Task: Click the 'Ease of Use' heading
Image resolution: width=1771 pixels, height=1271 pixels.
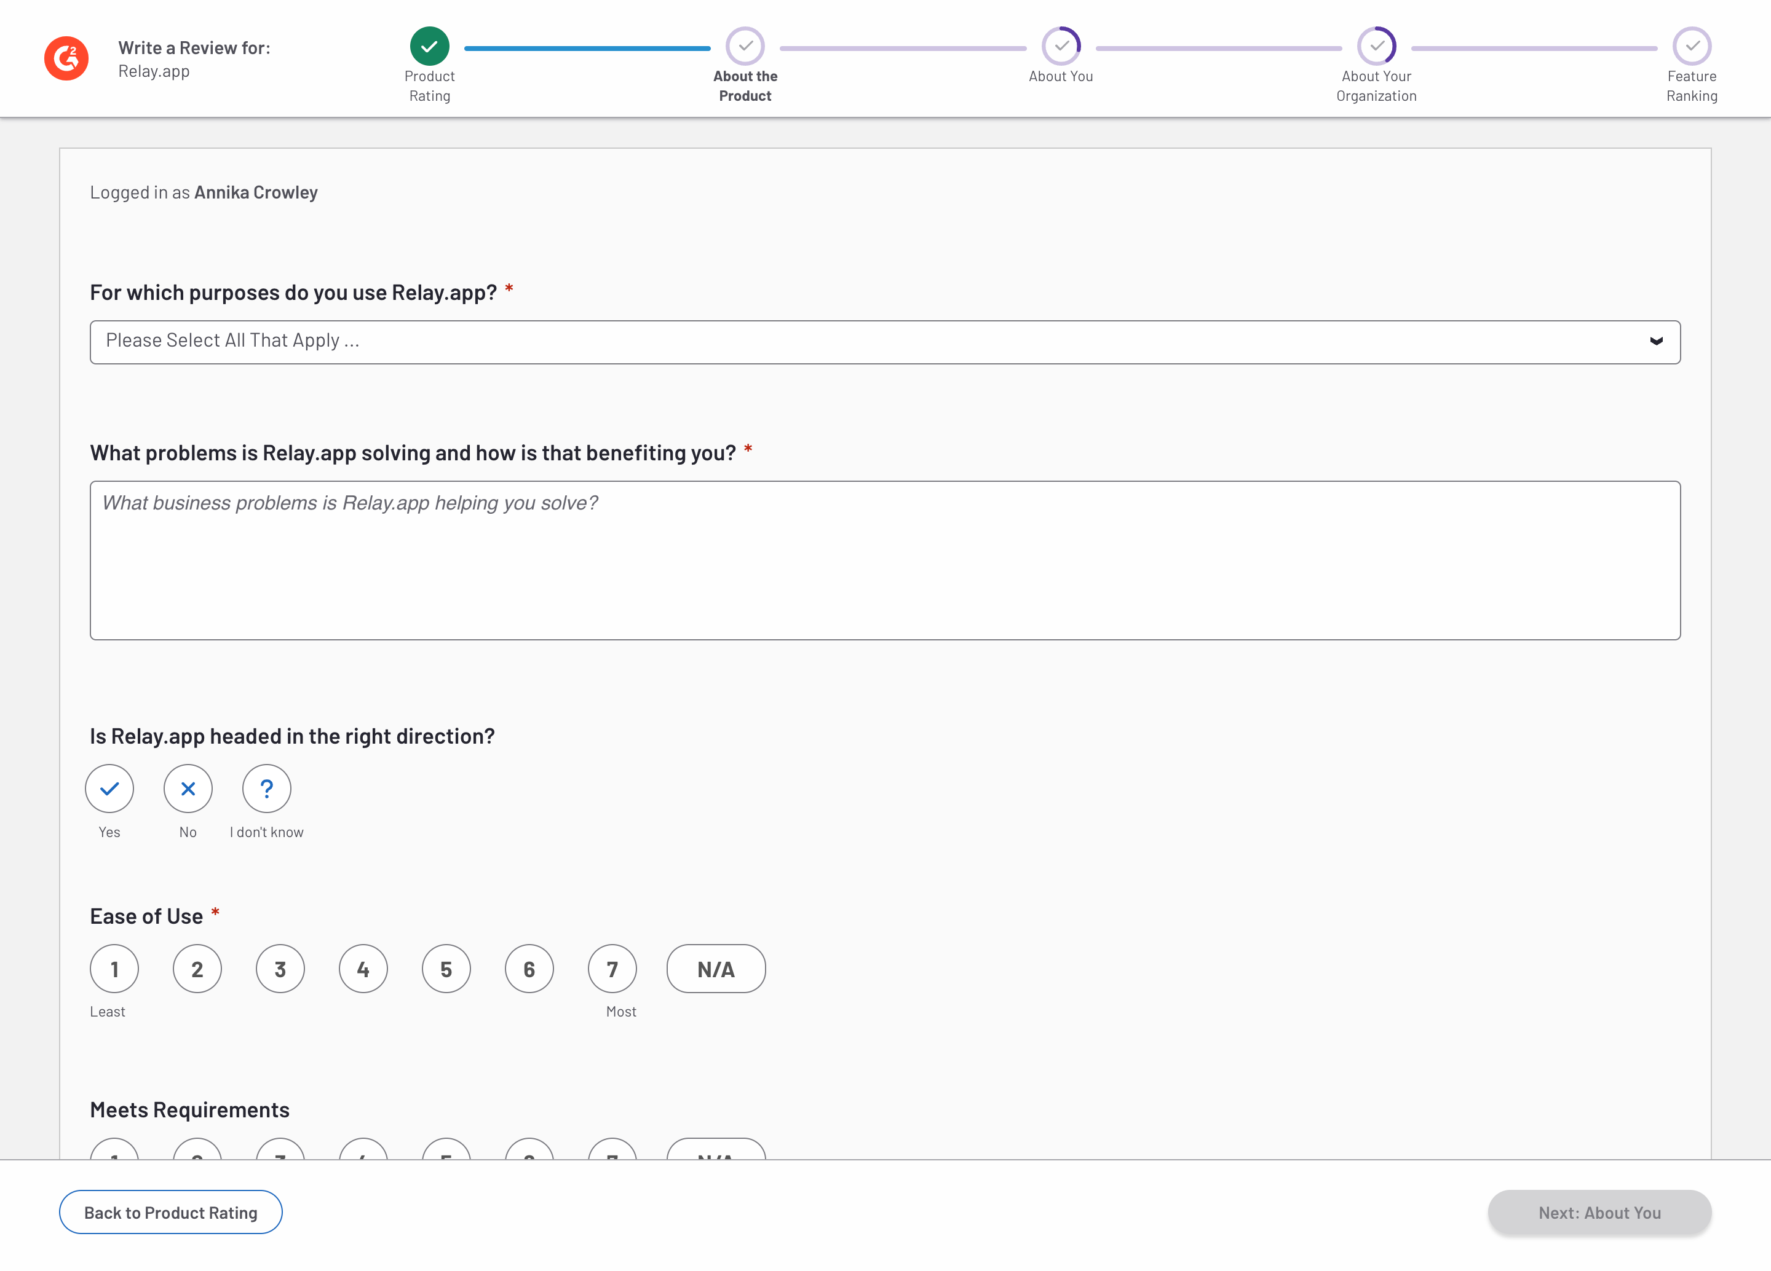Action: [x=146, y=916]
